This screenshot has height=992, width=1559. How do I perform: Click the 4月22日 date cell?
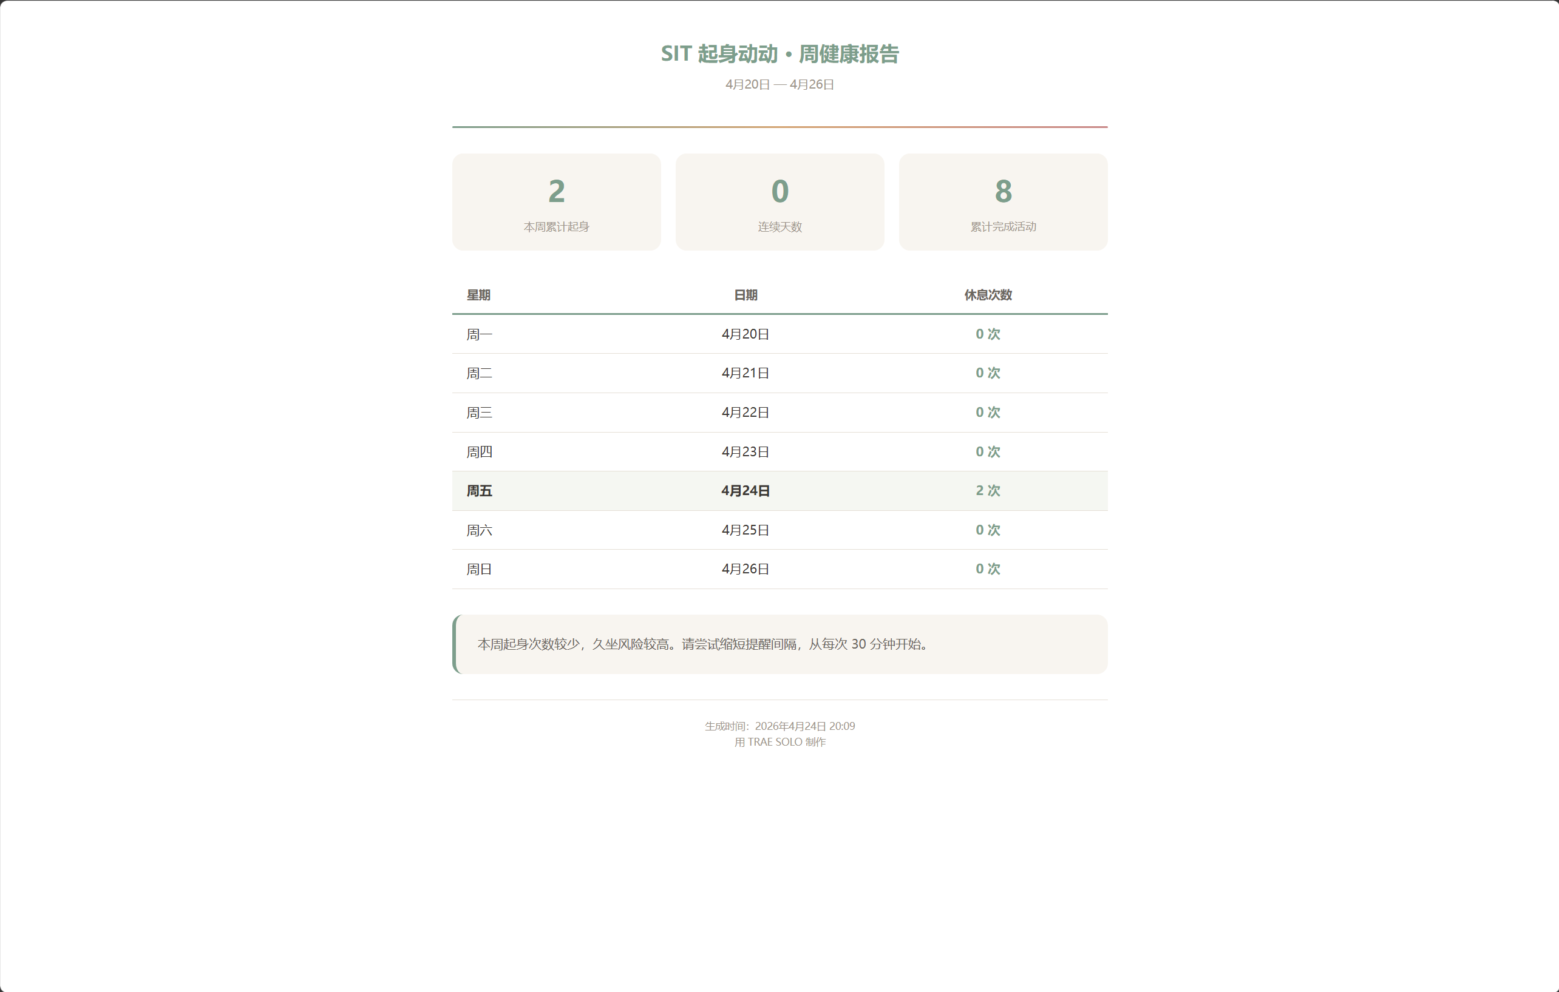745,412
